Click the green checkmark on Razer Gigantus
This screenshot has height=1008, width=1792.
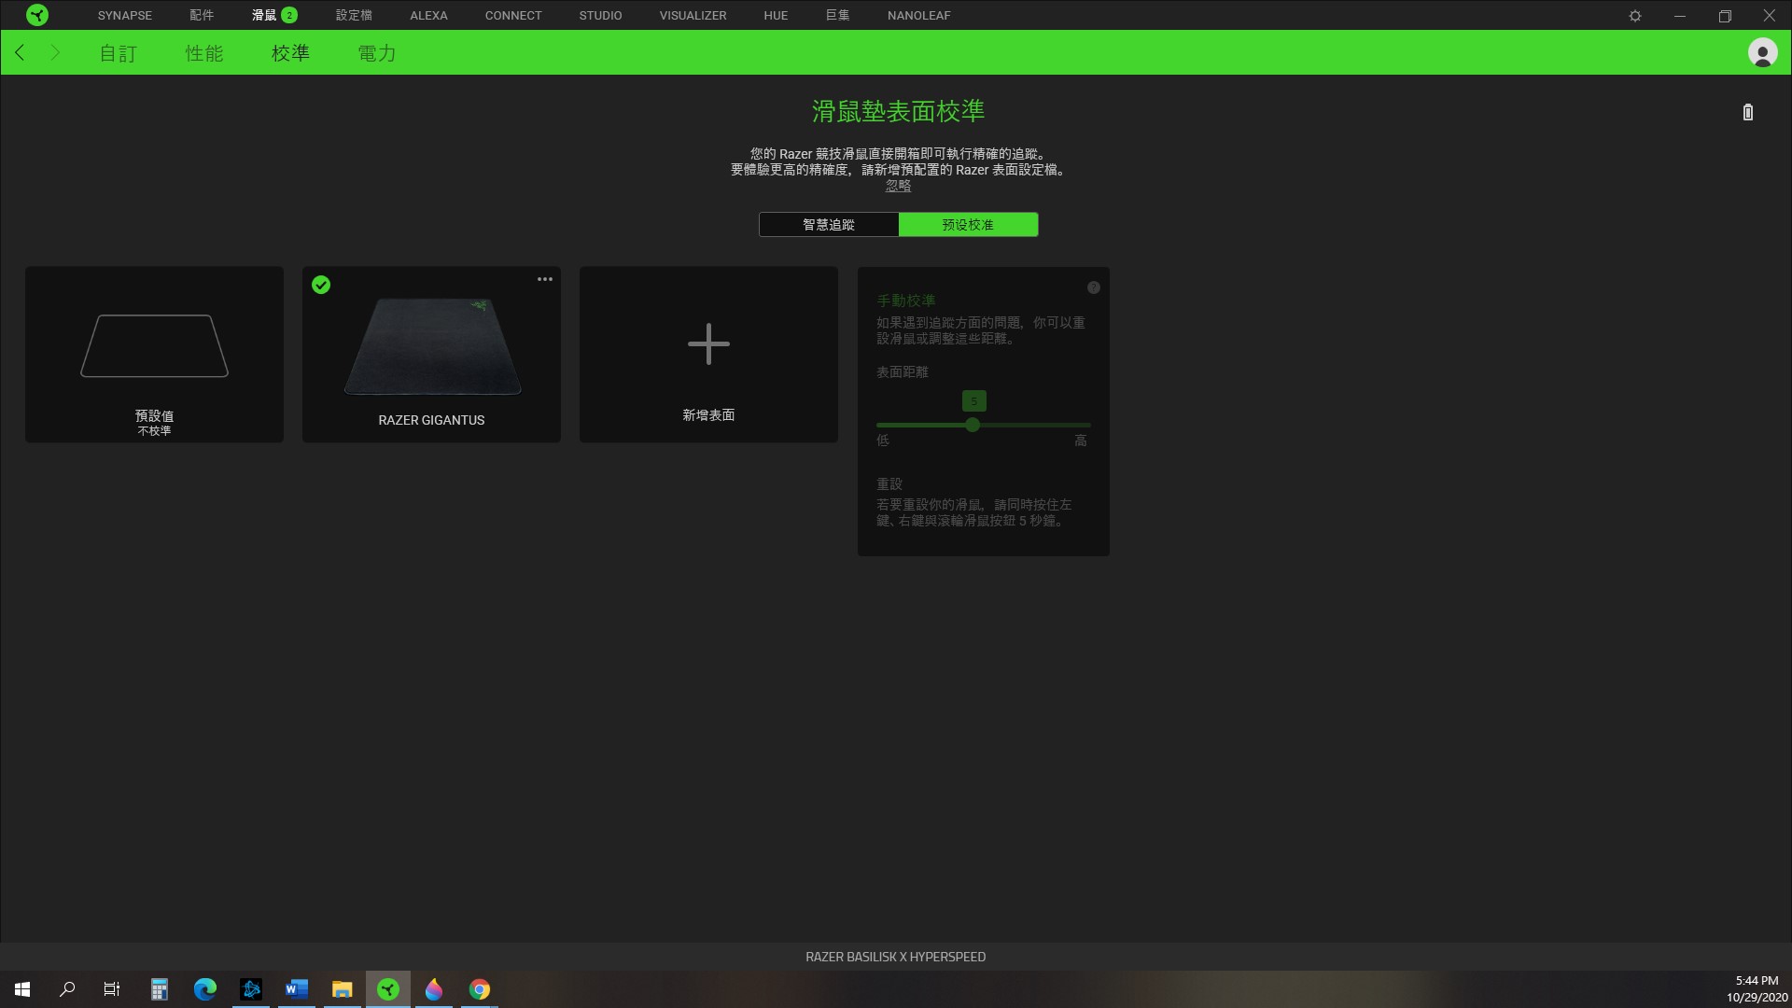(321, 285)
